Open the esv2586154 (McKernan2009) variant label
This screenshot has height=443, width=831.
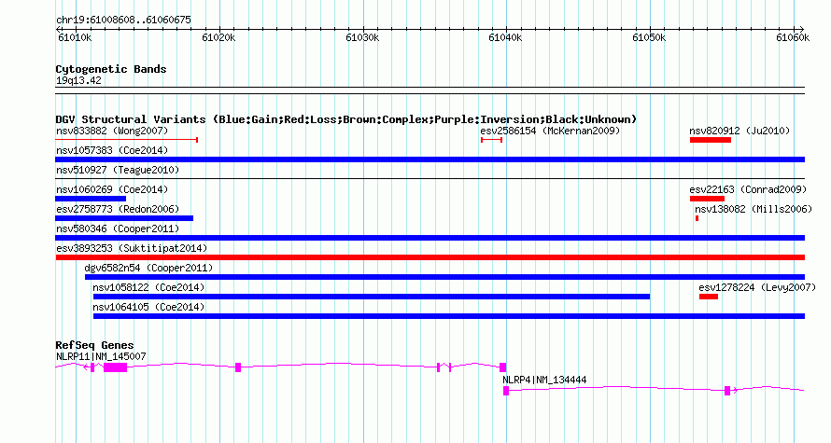tap(550, 131)
